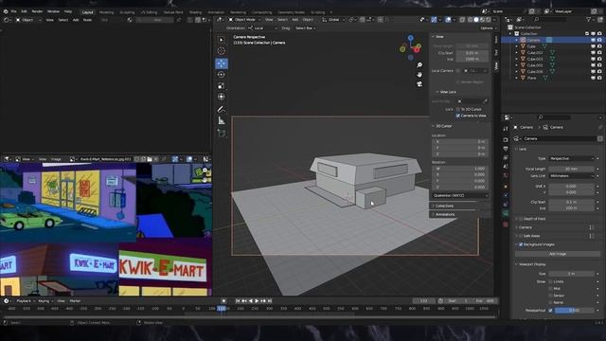Viewport: 606px width, 341px height.
Task: Open the lens Type Perspective dropdown
Action: pos(571,158)
